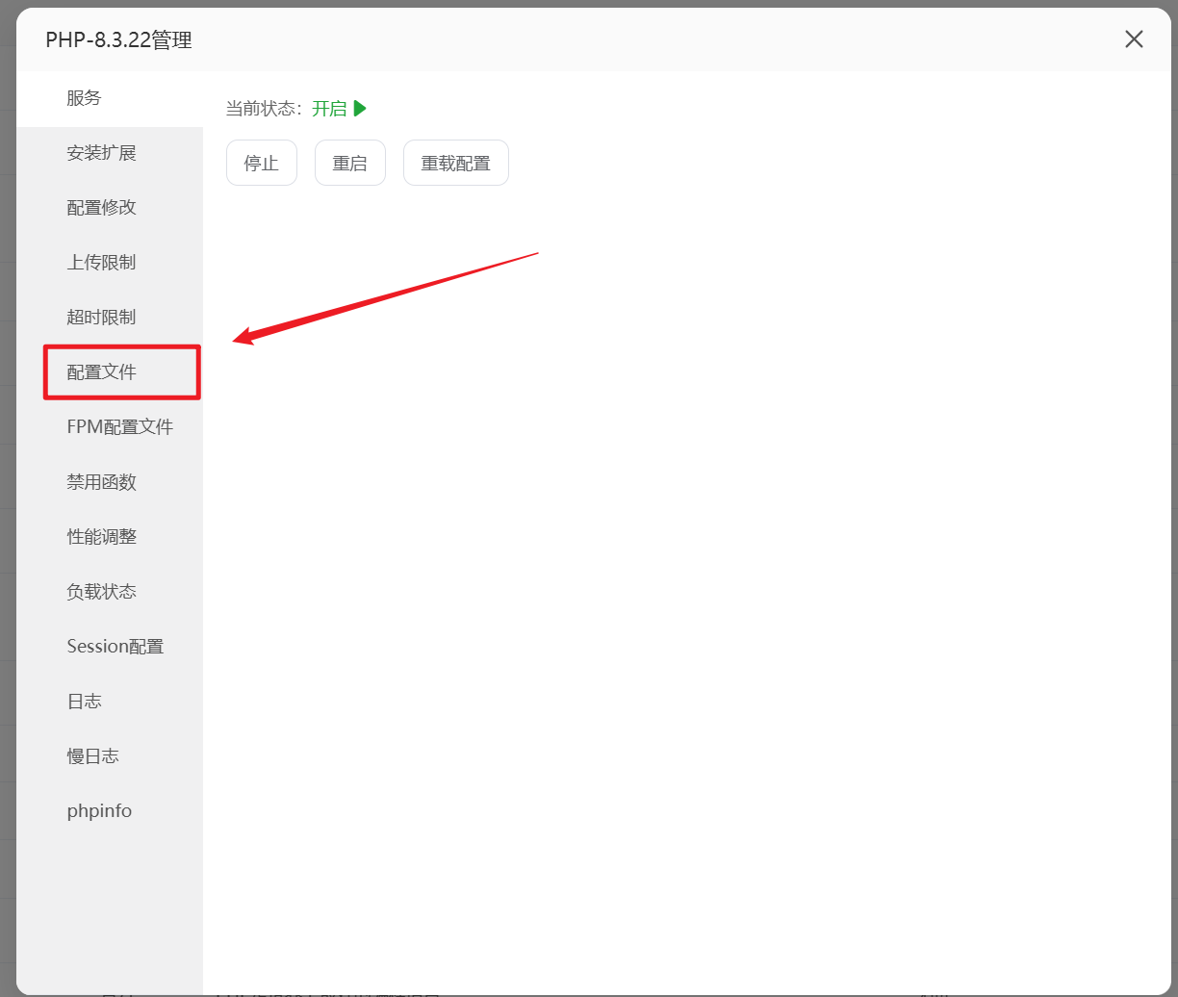View 负载状态 panel

pos(102,592)
